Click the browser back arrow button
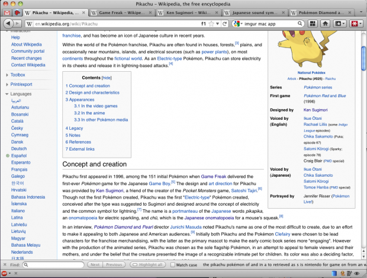The image size is (367, 278). click(8, 23)
